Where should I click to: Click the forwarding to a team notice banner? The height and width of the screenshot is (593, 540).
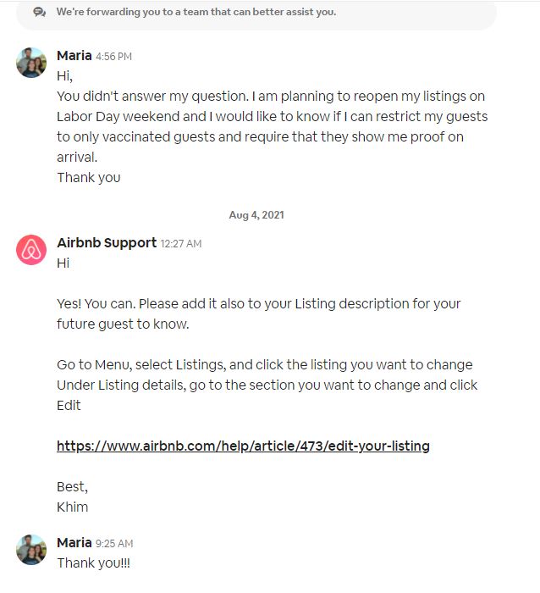[x=256, y=14]
